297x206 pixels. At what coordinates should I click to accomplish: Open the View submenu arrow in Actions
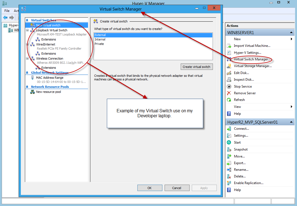pyautogui.click(x=291, y=107)
